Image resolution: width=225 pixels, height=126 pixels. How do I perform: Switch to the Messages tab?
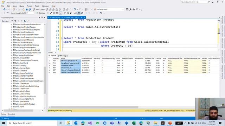click(x=63, y=56)
